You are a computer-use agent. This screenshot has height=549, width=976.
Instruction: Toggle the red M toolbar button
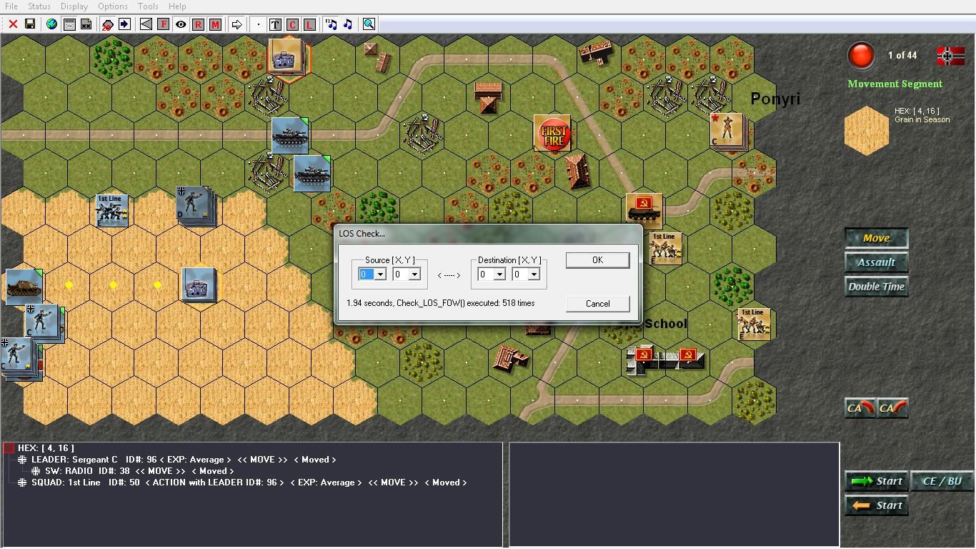coord(215,24)
